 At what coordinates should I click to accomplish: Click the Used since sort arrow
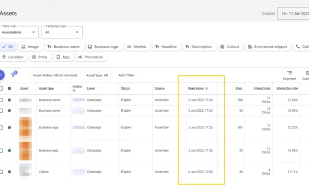click(206, 89)
